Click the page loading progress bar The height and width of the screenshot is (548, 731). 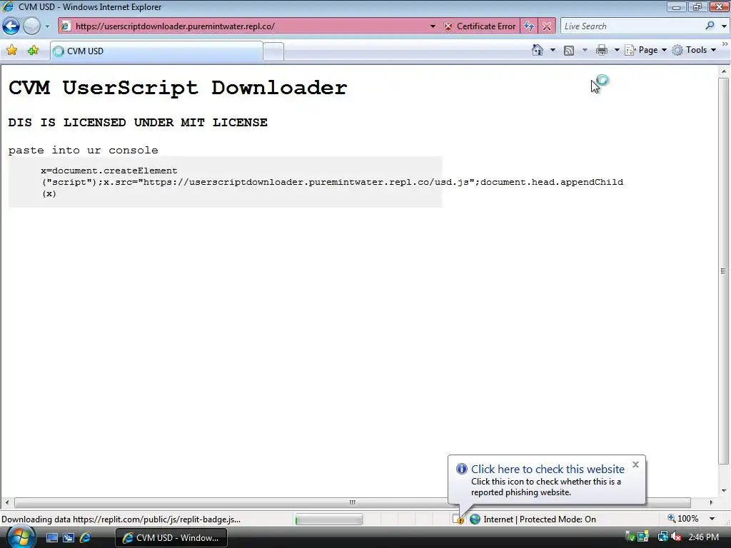point(328,519)
